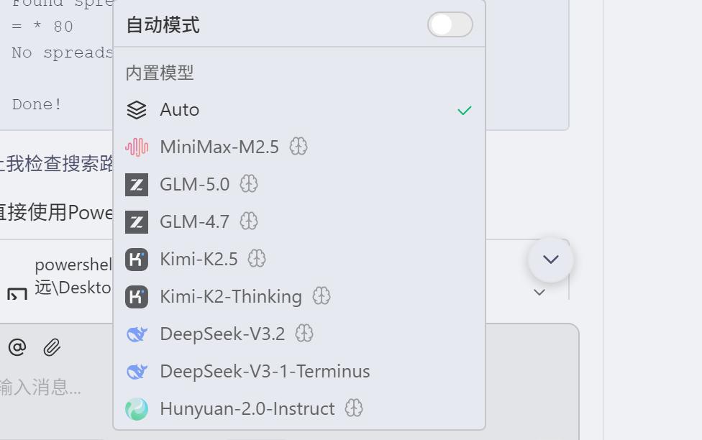Click the MiniMax-M2.5 waveform logo icon
The image size is (702, 440).
coord(137,147)
